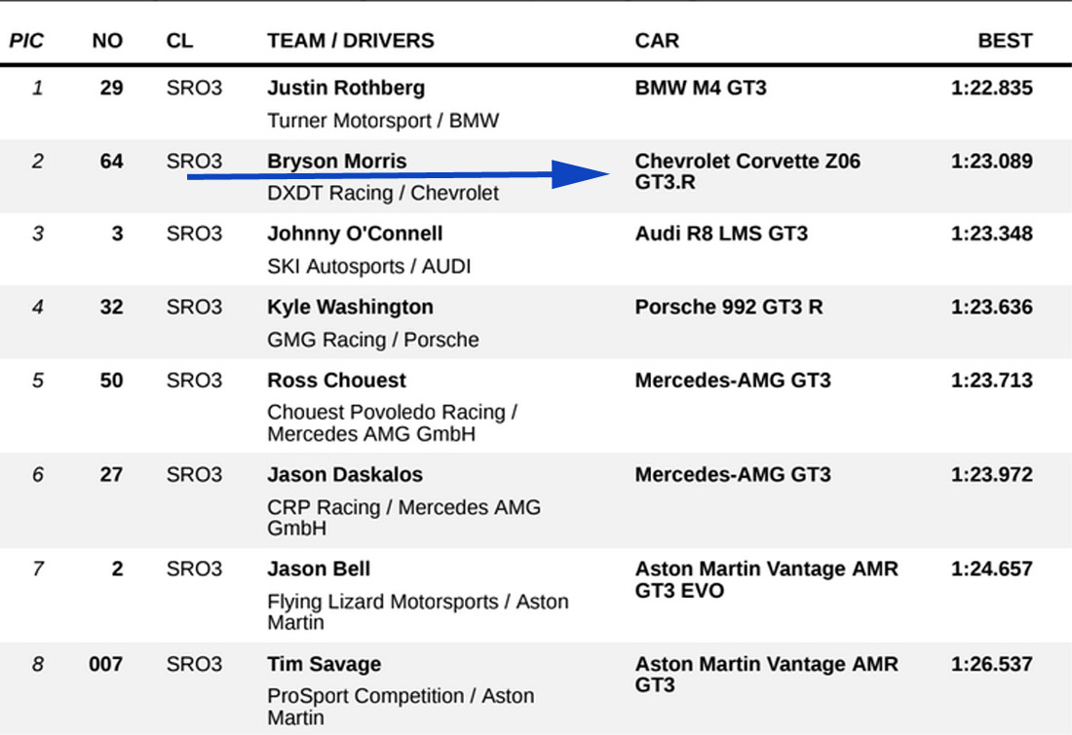1072x735 pixels.
Task: Click the CAR column header
Action: pyautogui.click(x=657, y=41)
